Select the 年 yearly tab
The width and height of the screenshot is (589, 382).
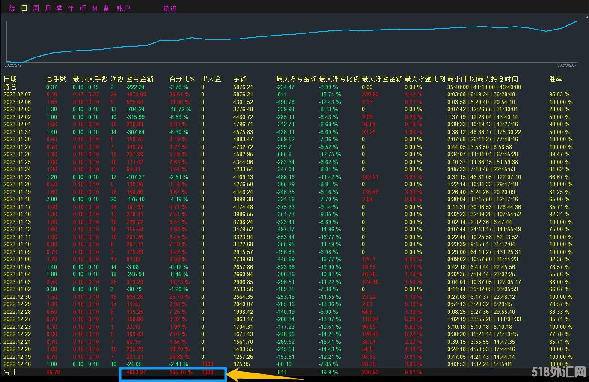71,8
